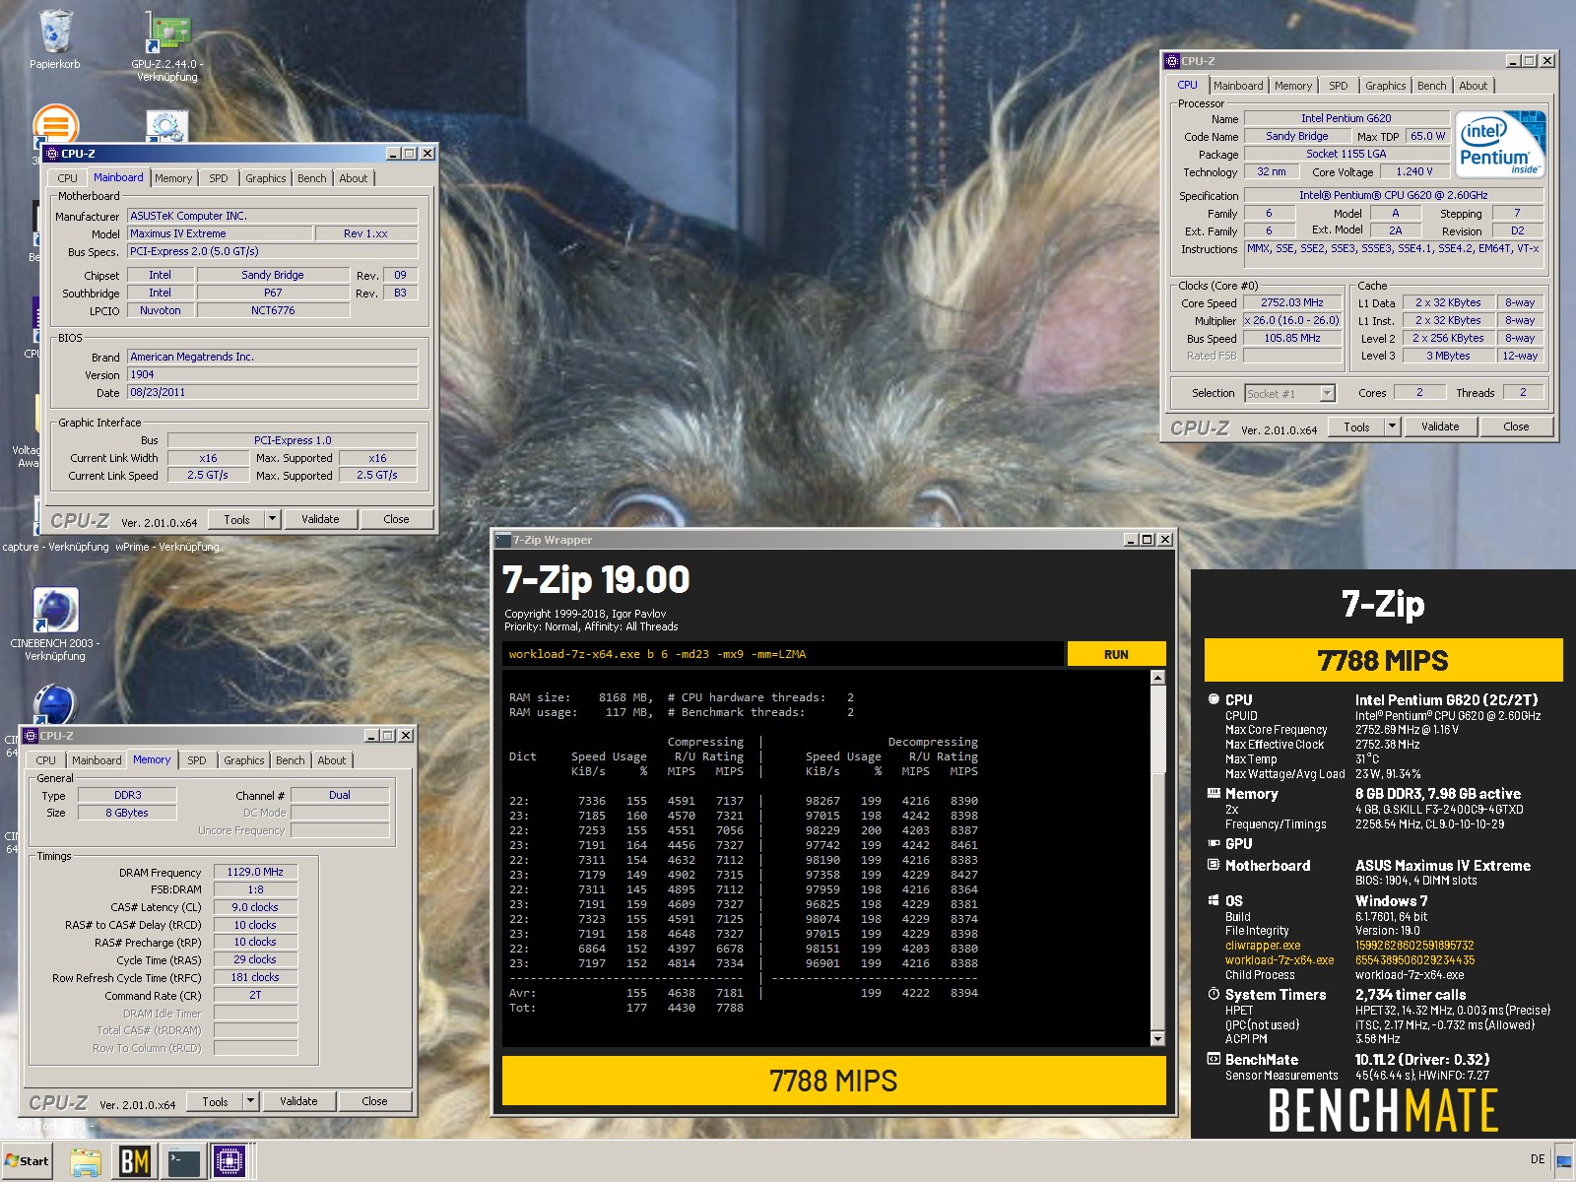Click the BIOS version 1904 field
1576x1182 pixels.
273,374
